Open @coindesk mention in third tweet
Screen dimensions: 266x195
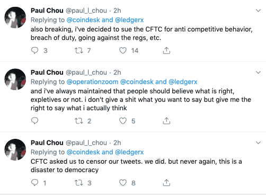click(83, 152)
